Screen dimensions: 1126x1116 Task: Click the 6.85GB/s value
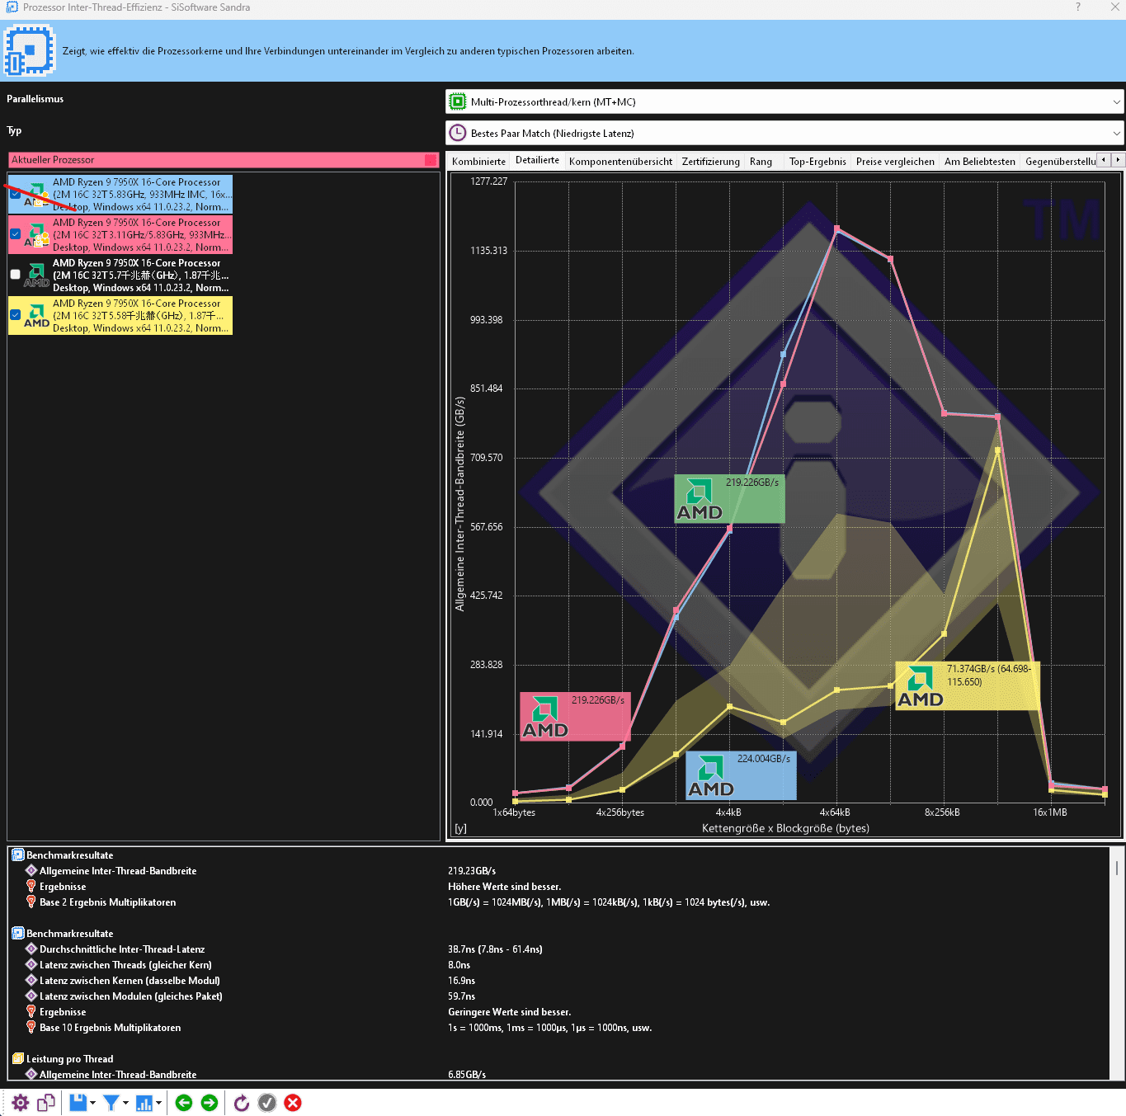(467, 1075)
